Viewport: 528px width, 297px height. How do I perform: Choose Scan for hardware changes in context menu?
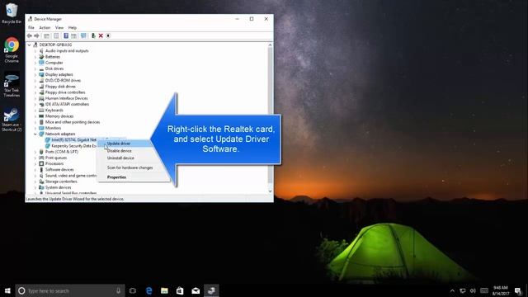[x=130, y=167]
